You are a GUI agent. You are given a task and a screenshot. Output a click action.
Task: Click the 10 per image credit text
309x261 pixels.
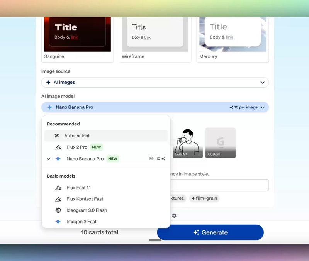pos(246,107)
